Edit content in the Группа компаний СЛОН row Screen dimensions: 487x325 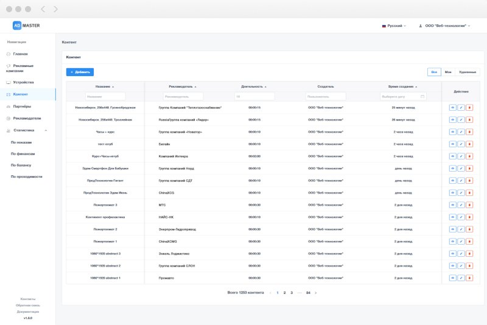coord(461,266)
